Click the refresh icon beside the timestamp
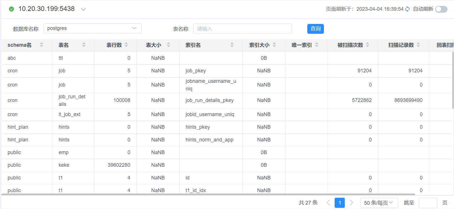 click(407, 9)
